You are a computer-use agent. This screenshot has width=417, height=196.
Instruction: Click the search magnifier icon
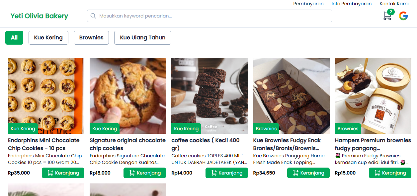pyautogui.click(x=93, y=16)
